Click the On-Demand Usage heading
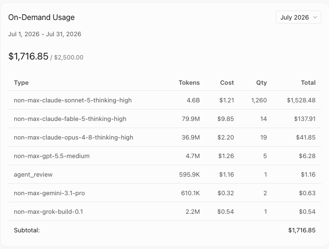 [41, 17]
